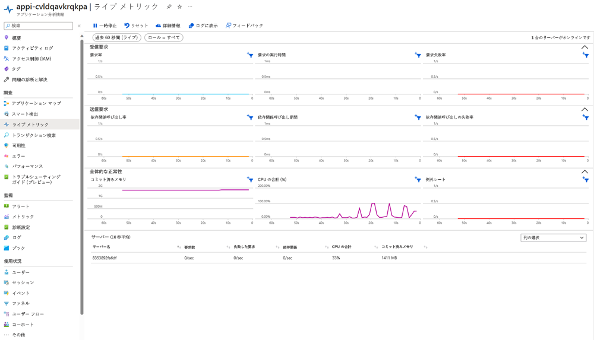The width and height of the screenshot is (594, 340).
Task: Expand その他 more items in sidebar
Action: pyautogui.click(x=18, y=335)
